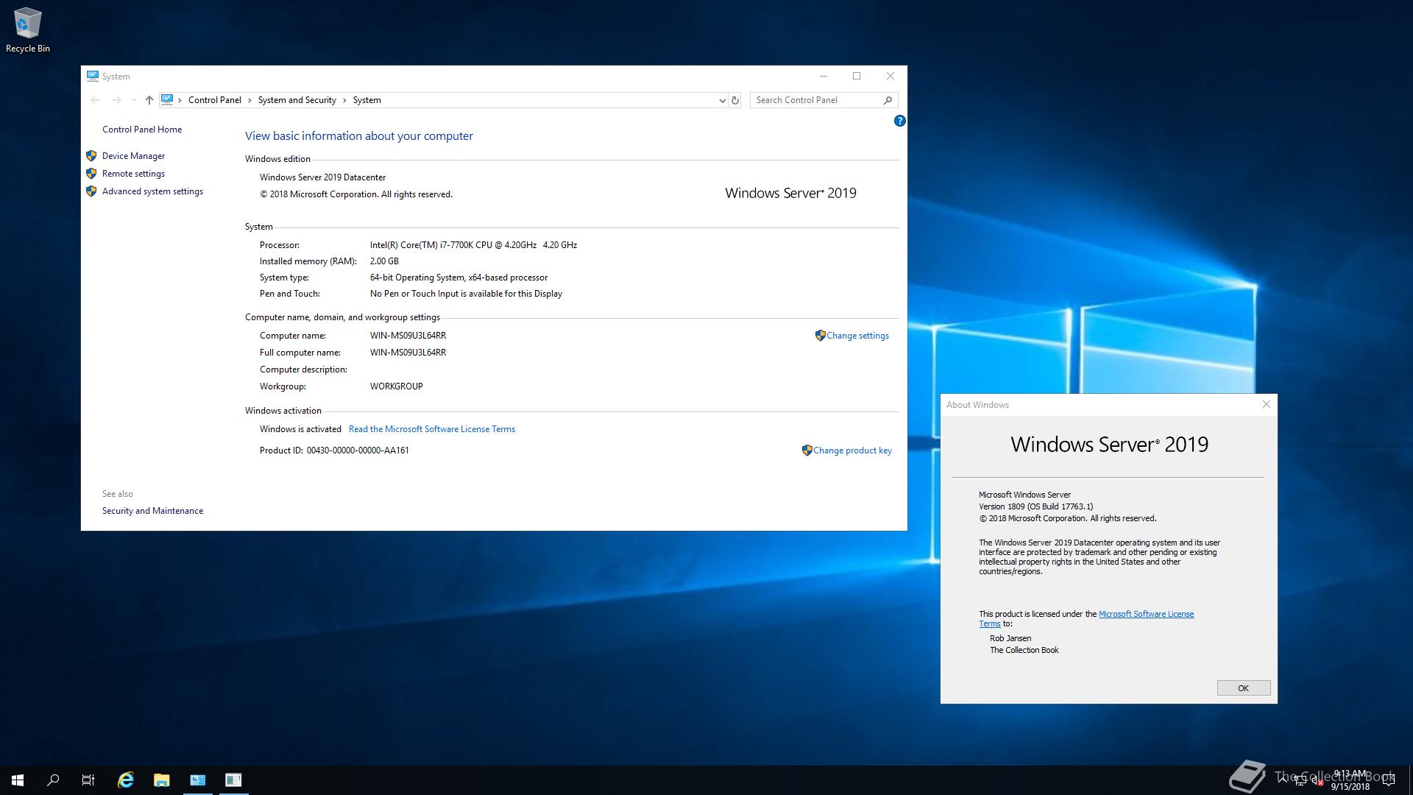Viewport: 1413px width, 795px height.
Task: Expand the address bar history dropdown
Action: click(722, 100)
